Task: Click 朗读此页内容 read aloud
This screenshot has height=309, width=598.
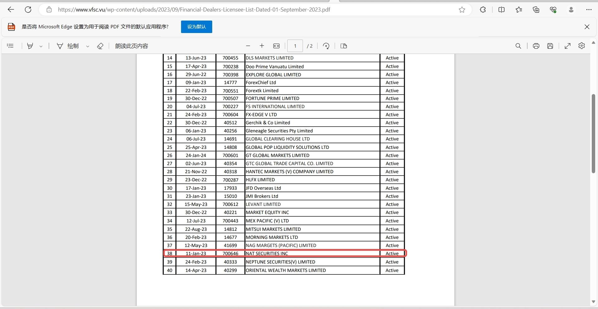Action: point(132,46)
